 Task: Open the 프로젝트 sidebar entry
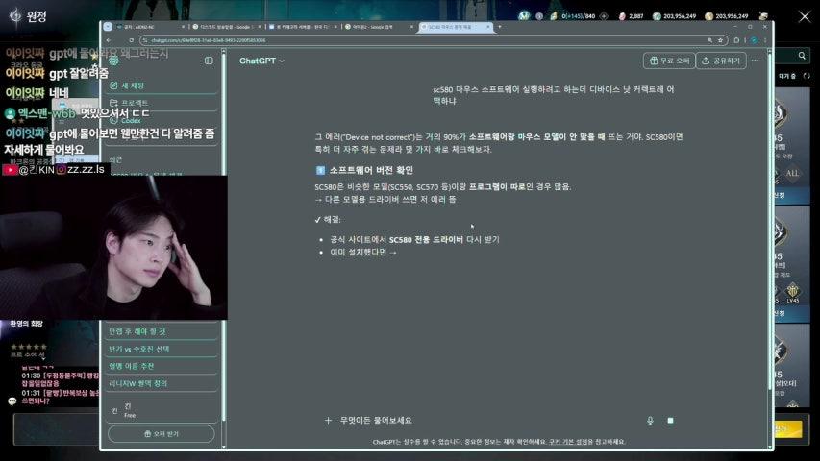162,103
